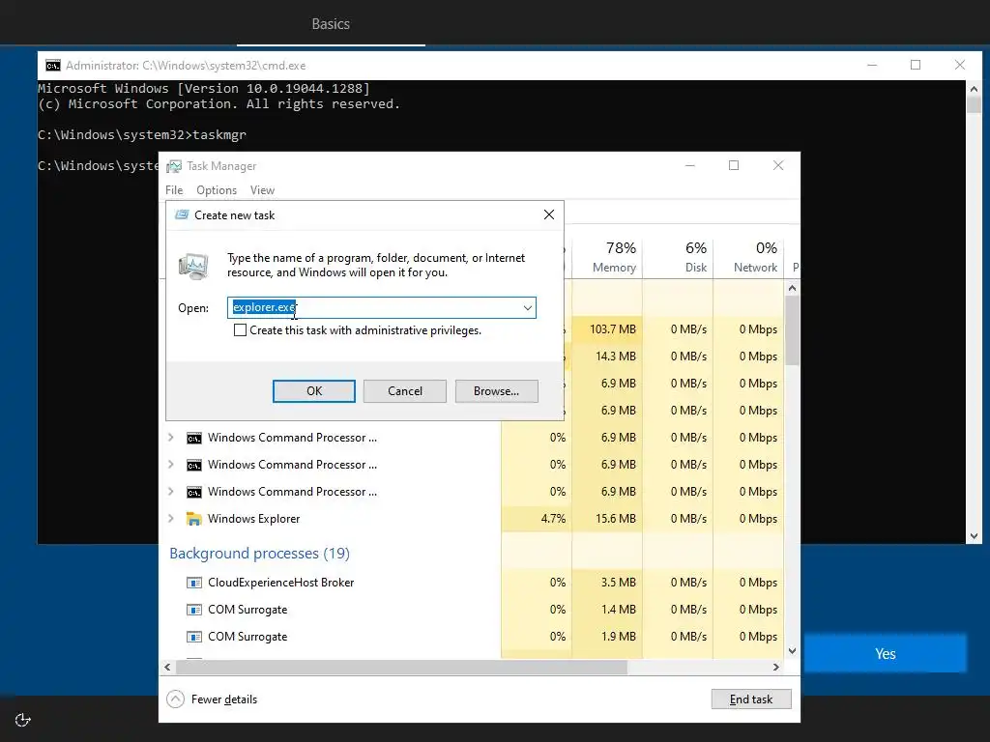Screen dimensions: 990x742
Task: Collapse to Fewer details view
Action: point(213,699)
